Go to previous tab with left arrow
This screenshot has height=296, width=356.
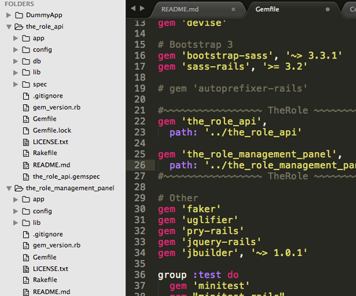click(x=133, y=8)
